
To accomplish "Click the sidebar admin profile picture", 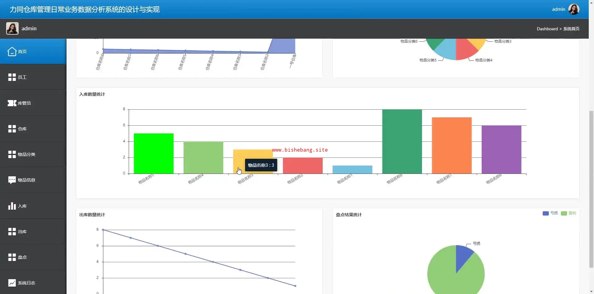I will click(12, 28).
